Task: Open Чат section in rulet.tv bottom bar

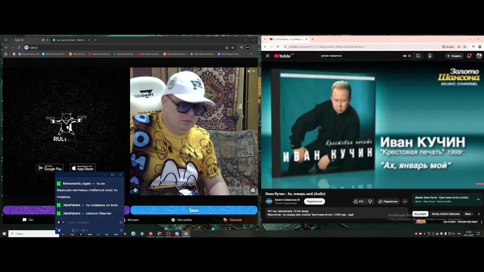Action: pos(28,220)
